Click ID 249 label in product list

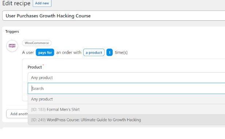tap(38, 120)
